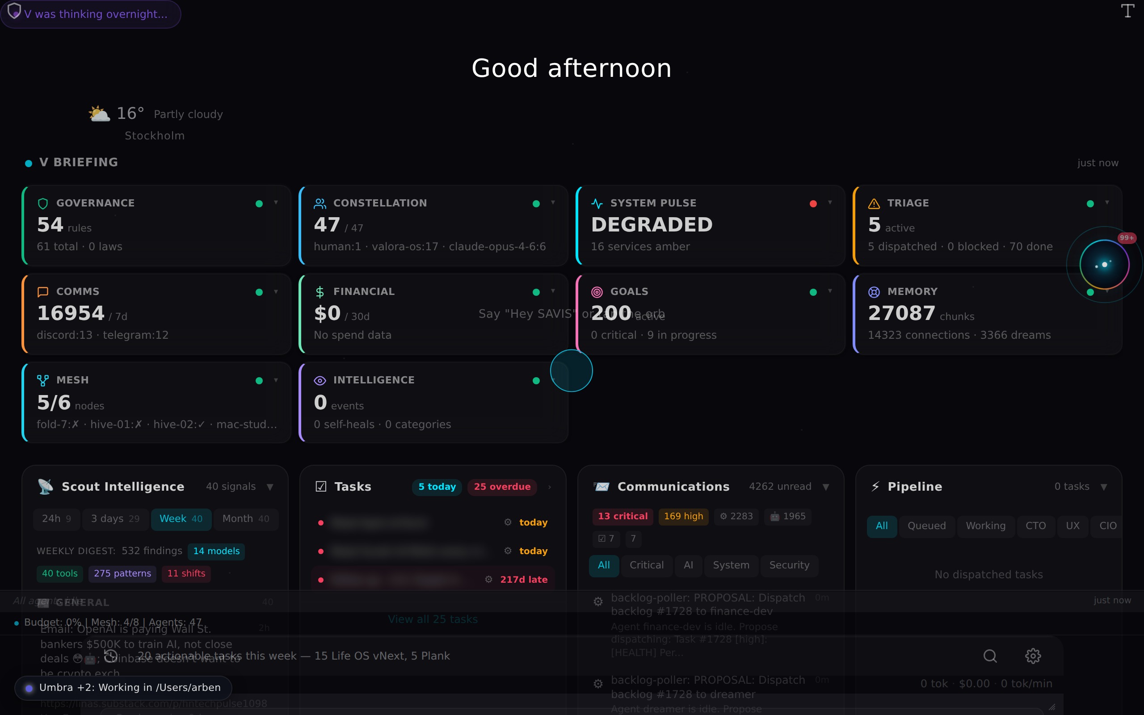Collapse the Scout Intelligence panel arrow

270,487
